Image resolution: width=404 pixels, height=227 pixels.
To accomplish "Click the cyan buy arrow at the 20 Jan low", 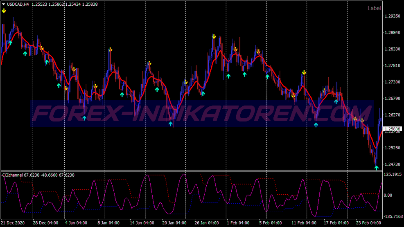I will pyautogui.click(x=170, y=124).
